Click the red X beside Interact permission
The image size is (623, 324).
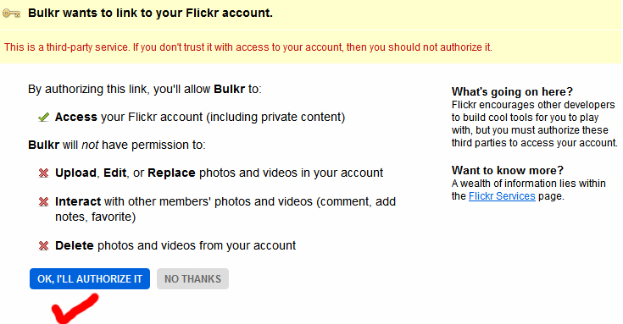(x=43, y=202)
